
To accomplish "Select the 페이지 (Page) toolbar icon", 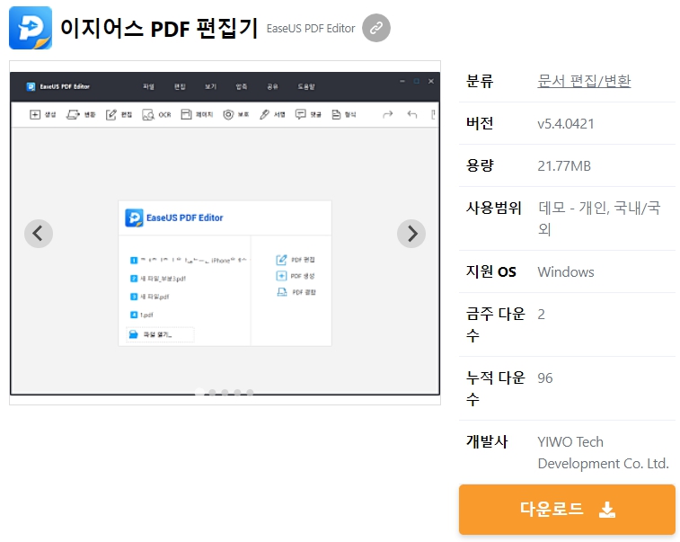I will pos(186,114).
